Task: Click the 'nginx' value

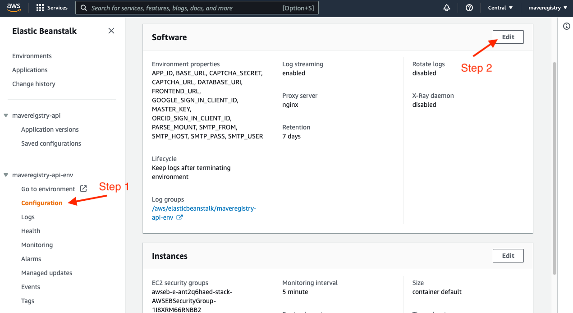Action: tap(290, 105)
